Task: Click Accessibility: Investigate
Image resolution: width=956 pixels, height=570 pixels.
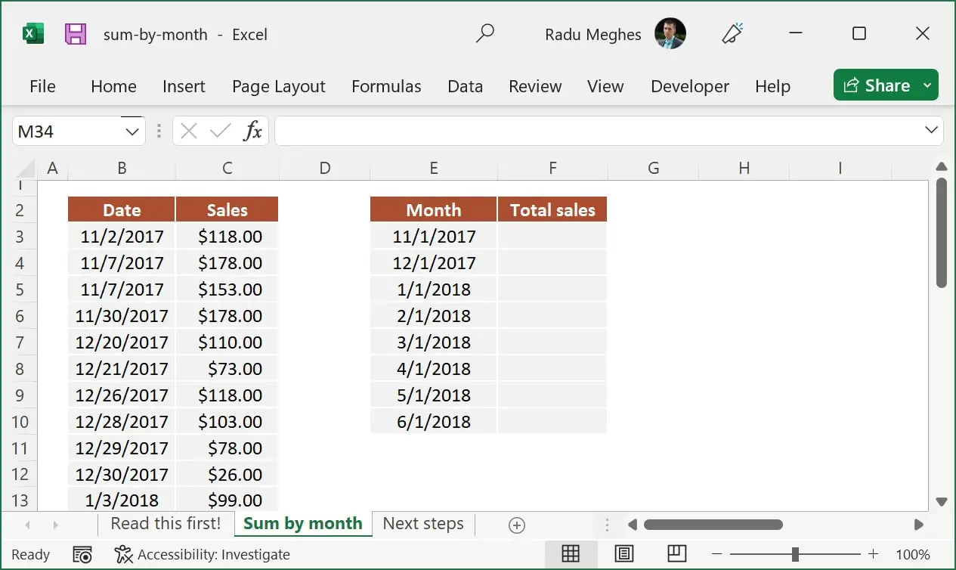Action: point(216,553)
